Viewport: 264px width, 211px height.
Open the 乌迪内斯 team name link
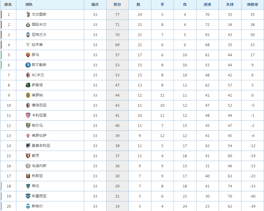point(39,166)
